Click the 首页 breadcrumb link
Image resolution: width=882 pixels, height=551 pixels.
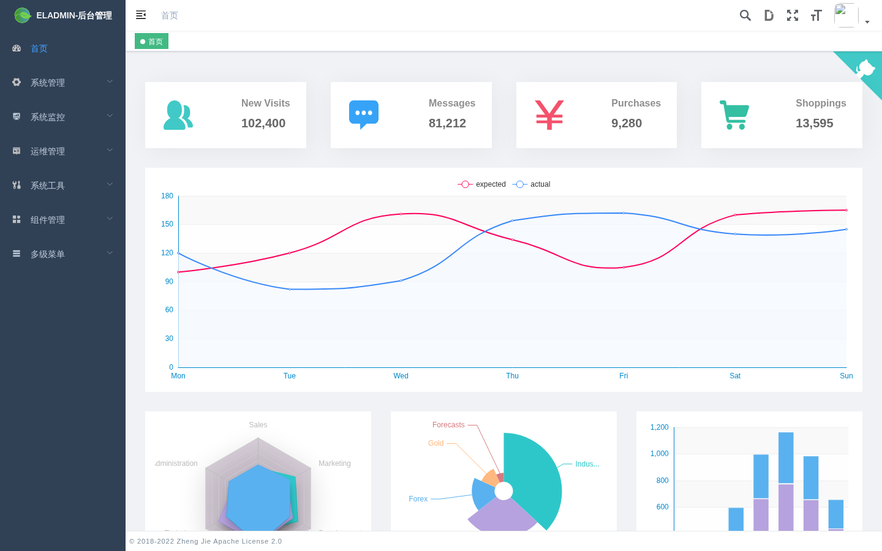pos(170,15)
